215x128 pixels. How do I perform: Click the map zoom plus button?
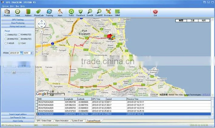(42, 32)
